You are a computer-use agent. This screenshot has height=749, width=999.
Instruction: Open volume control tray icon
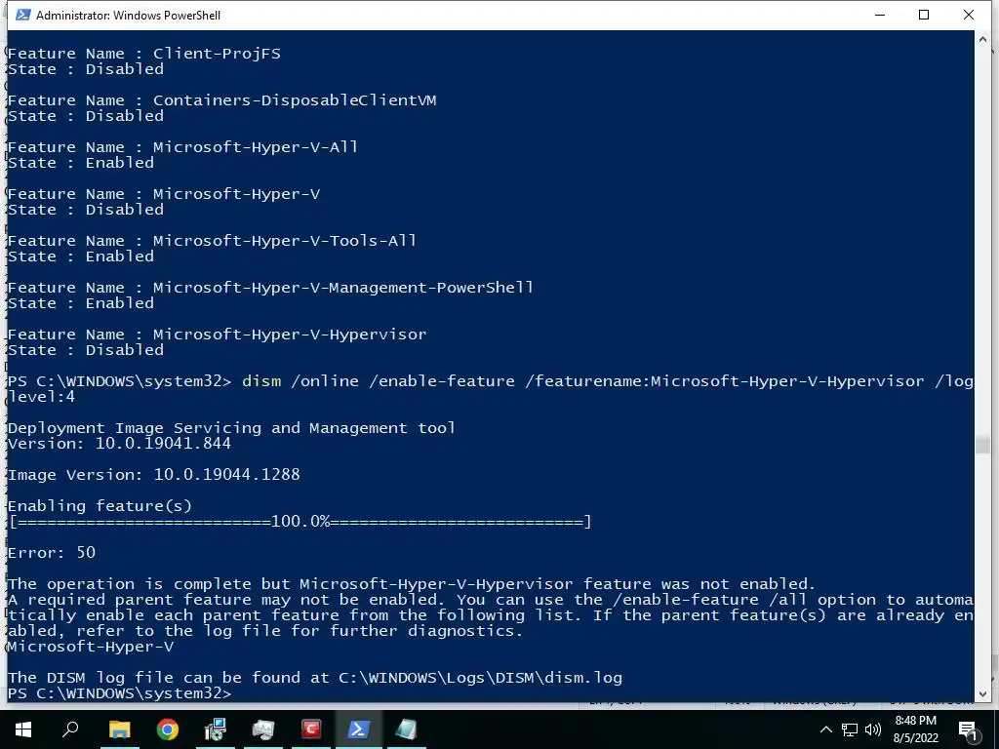click(873, 729)
